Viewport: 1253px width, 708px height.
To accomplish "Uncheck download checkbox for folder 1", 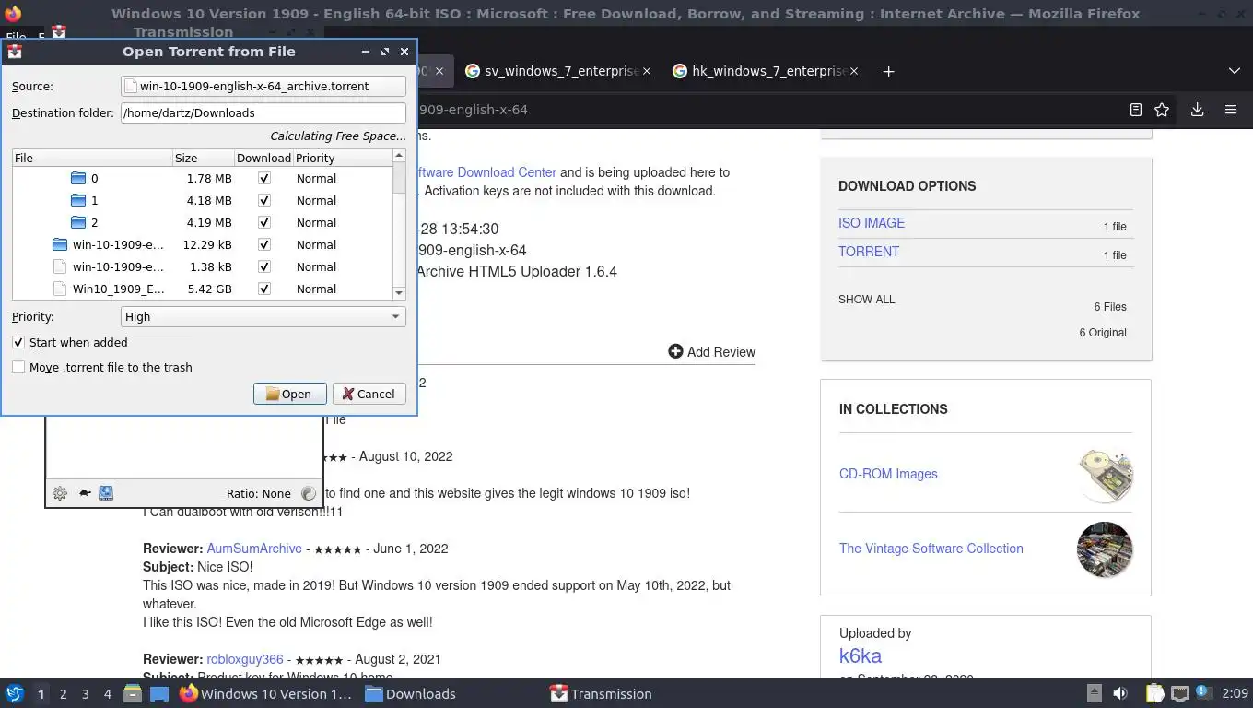I will pos(264,200).
